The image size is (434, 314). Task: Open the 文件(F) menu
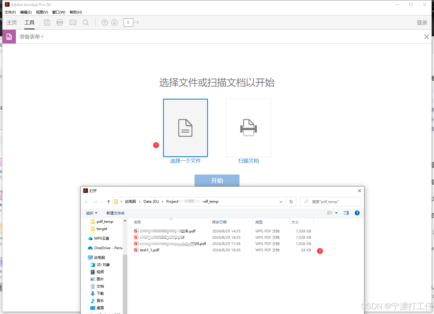(x=10, y=12)
